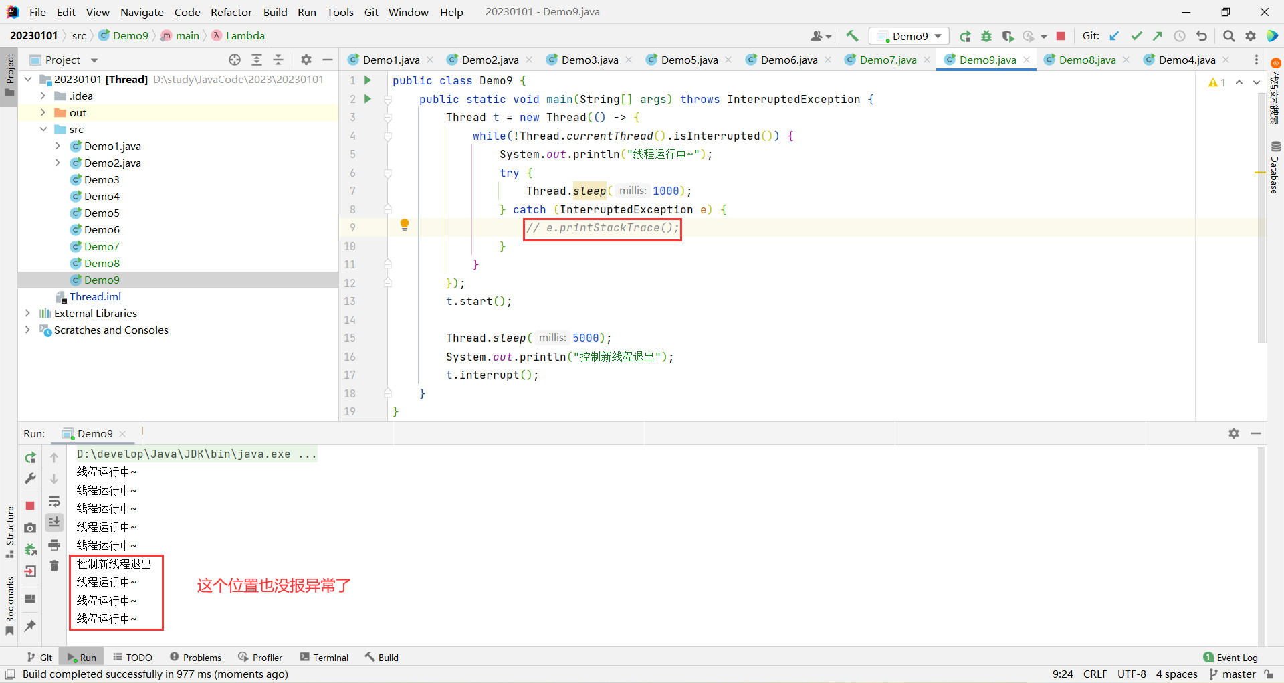
Task: Expand Demo1.java tree node
Action: pos(58,146)
